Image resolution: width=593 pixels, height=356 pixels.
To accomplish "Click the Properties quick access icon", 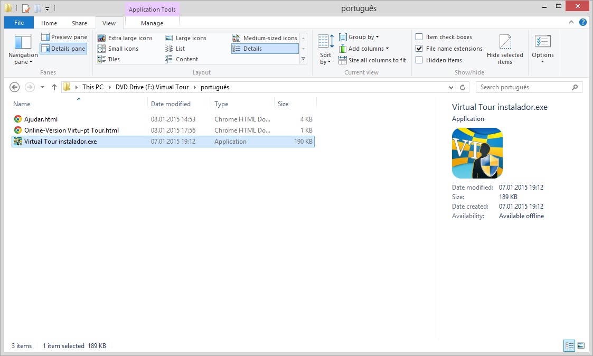I will click(26, 8).
